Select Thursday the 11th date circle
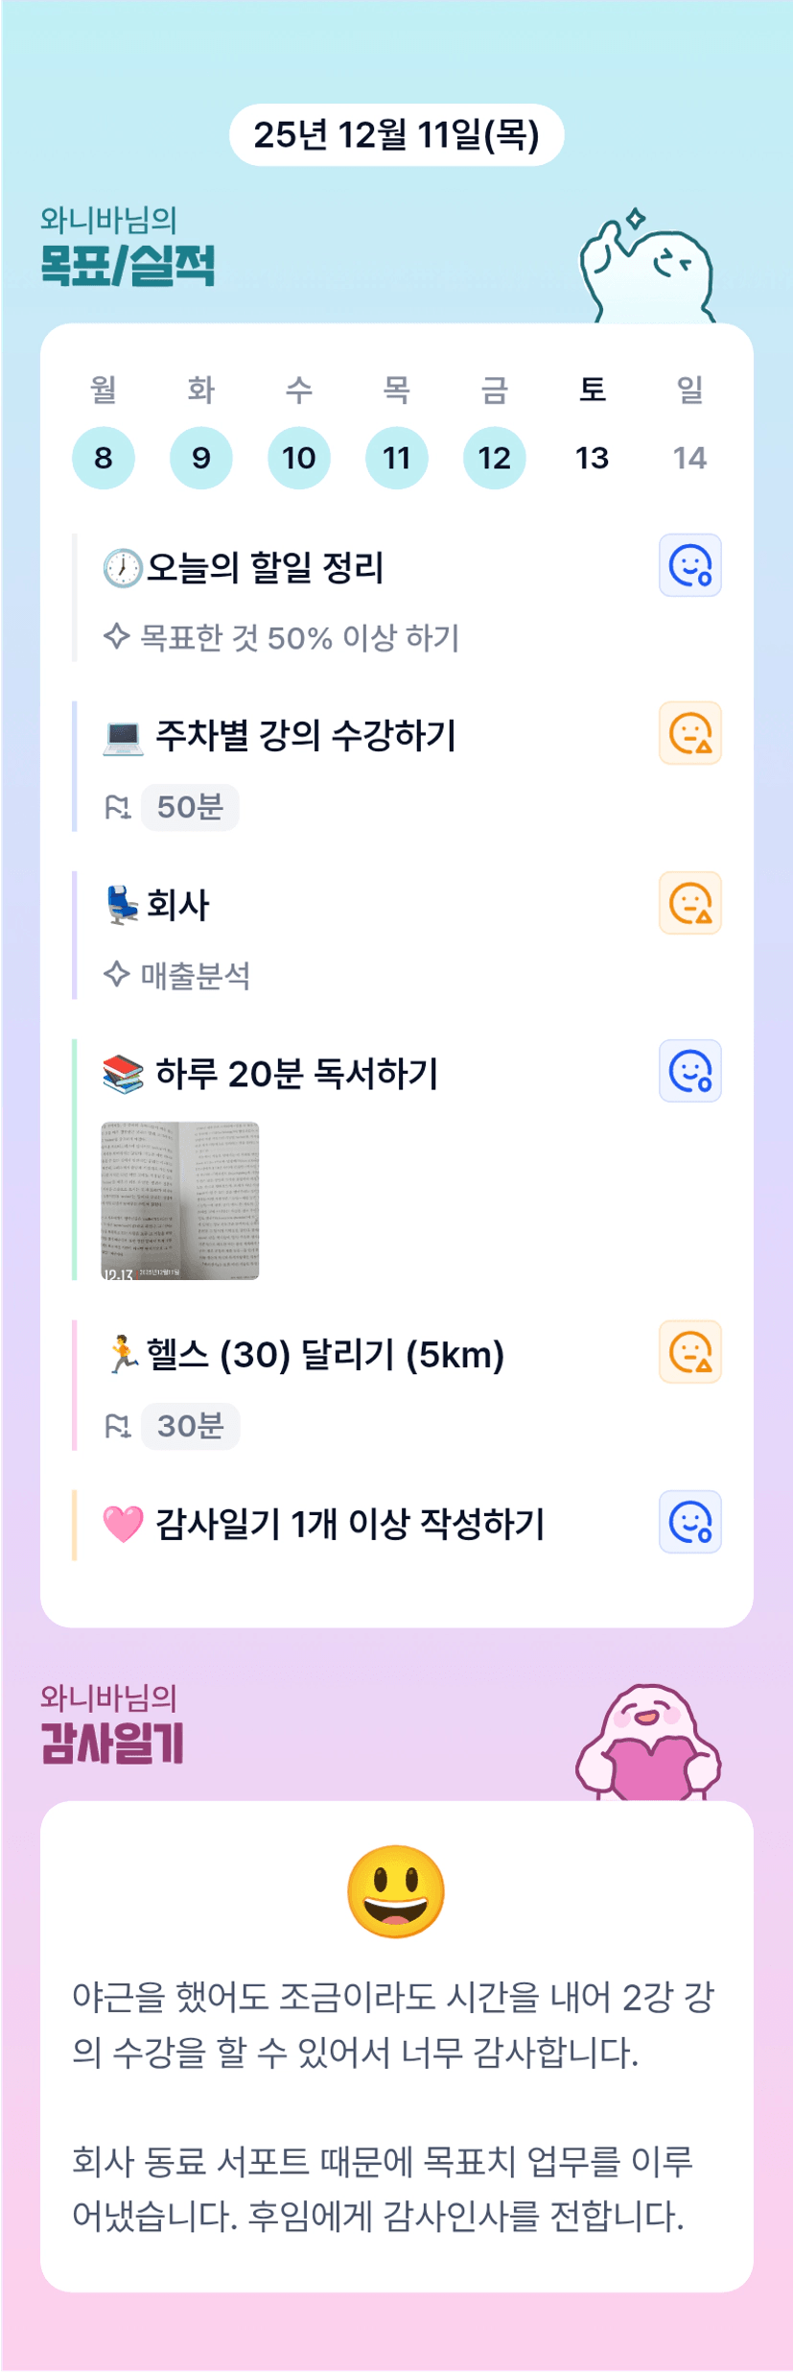 pos(397,458)
